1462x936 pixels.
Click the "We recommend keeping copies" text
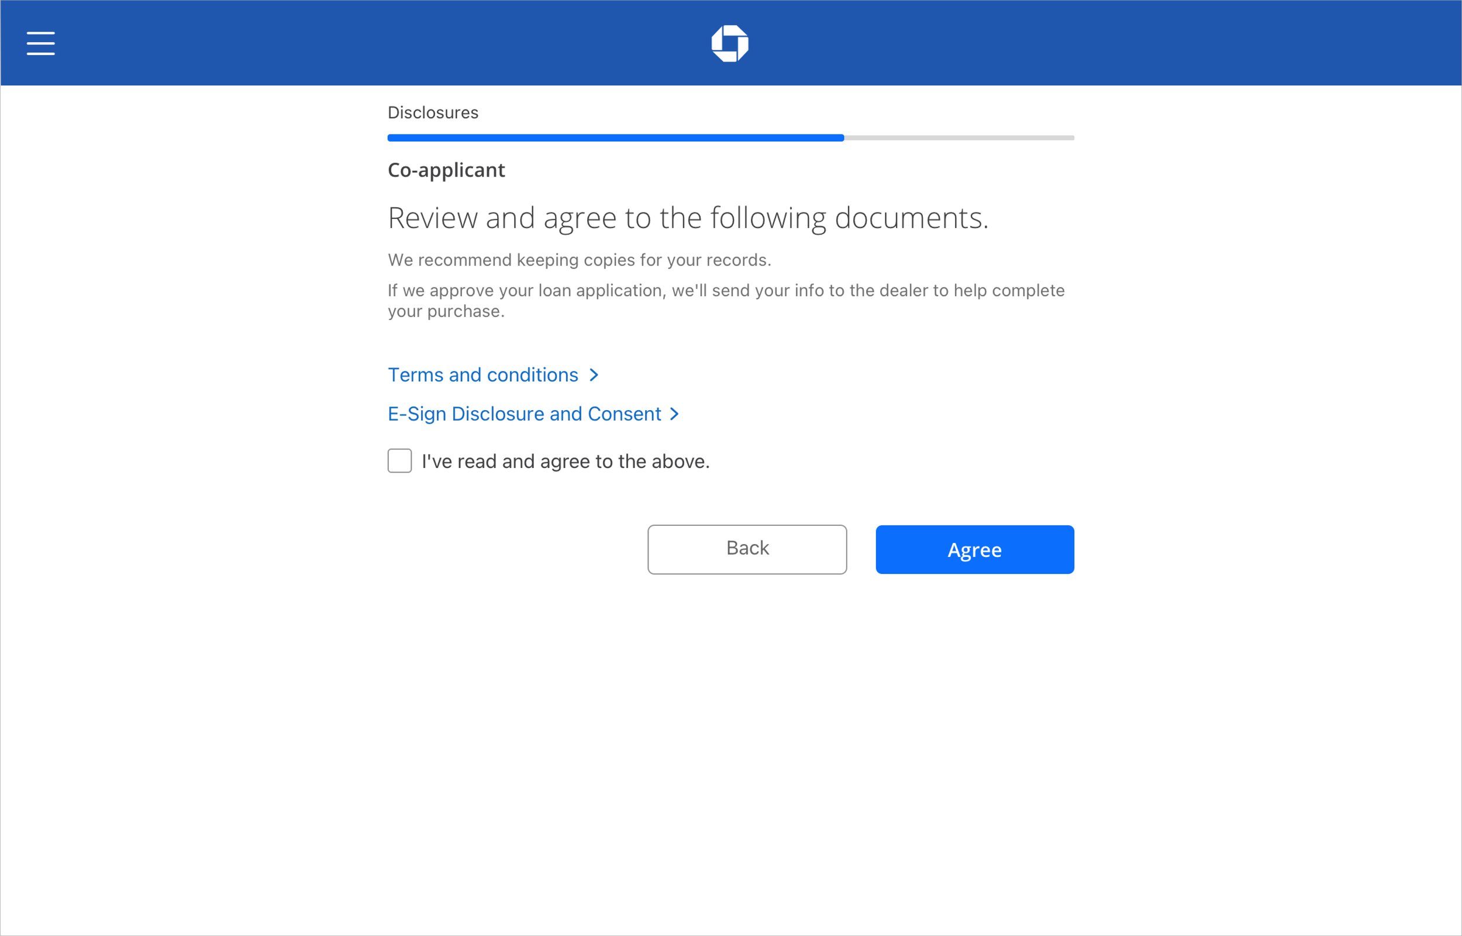579,260
